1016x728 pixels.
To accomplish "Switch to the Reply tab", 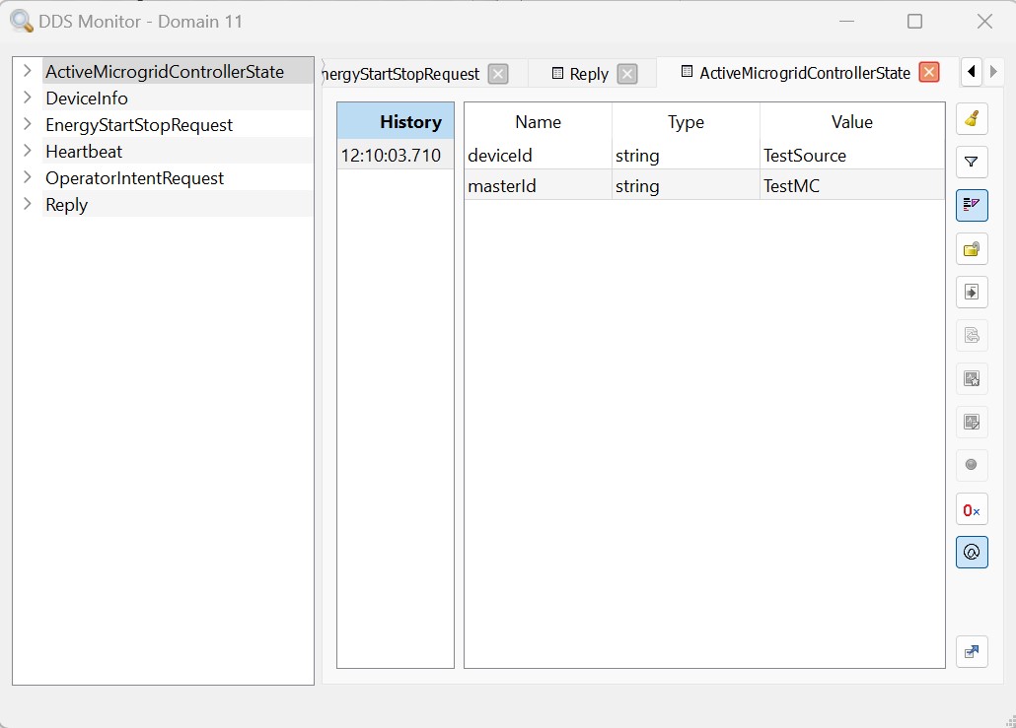I will [x=588, y=74].
